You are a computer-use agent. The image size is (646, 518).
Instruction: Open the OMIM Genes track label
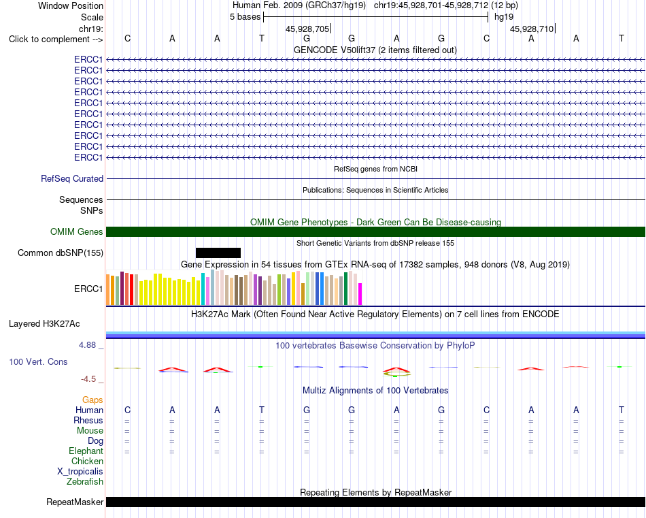[x=76, y=232]
